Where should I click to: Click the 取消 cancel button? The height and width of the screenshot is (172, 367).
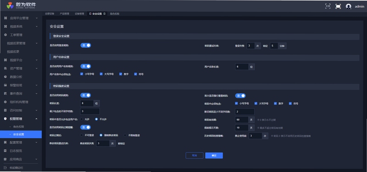(195, 156)
